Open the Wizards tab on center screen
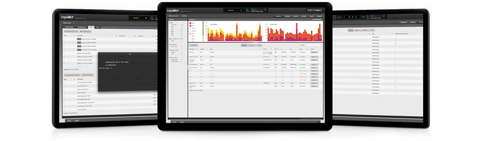The width and height of the screenshot is (483, 141). pos(319,16)
